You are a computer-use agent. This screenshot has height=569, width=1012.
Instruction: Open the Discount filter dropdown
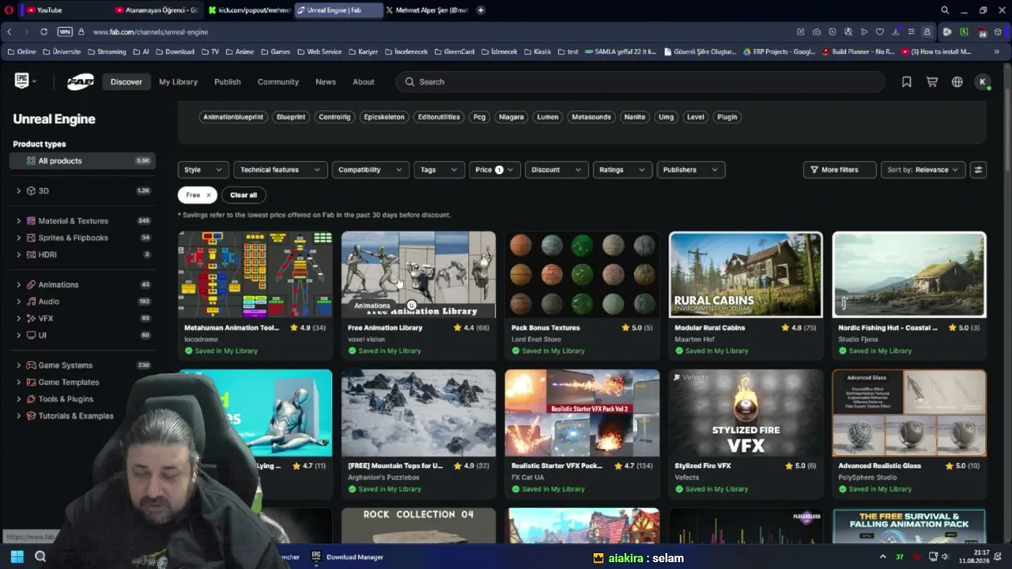[557, 170]
